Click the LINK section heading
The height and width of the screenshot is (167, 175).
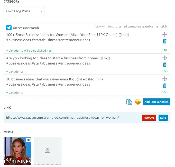(7, 108)
